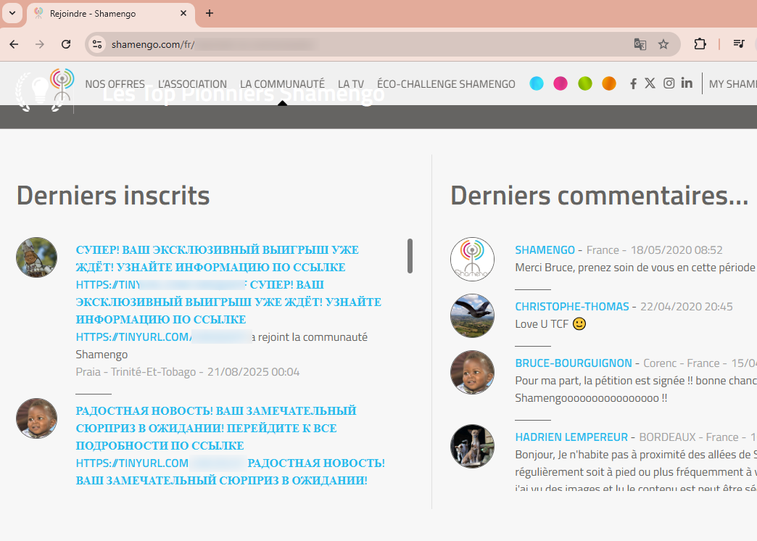Open the Shamengo LinkedIn page

click(687, 83)
